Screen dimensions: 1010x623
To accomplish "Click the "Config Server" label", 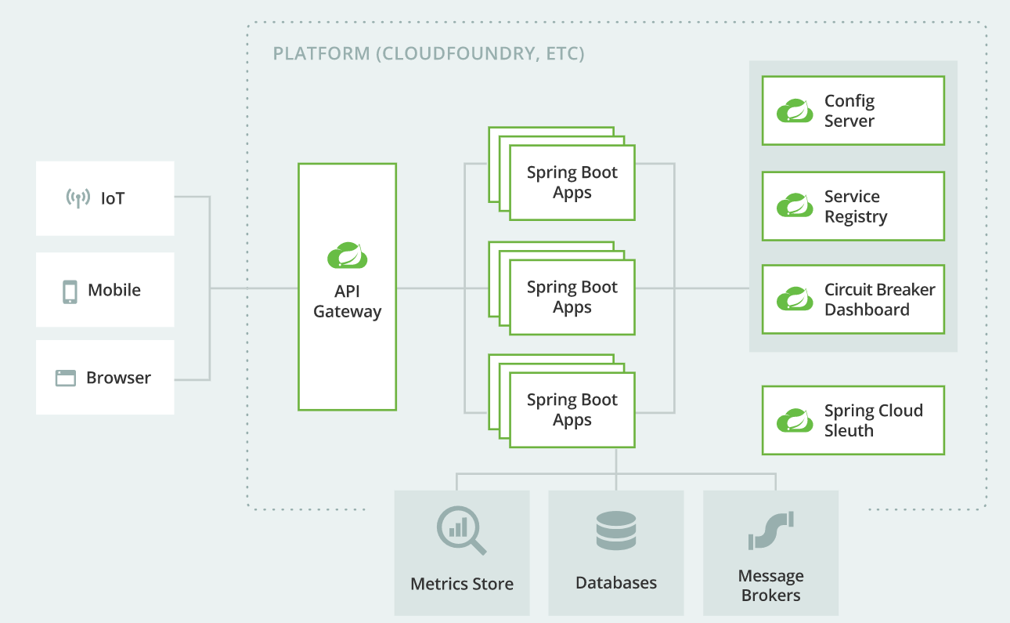I will click(x=849, y=111).
